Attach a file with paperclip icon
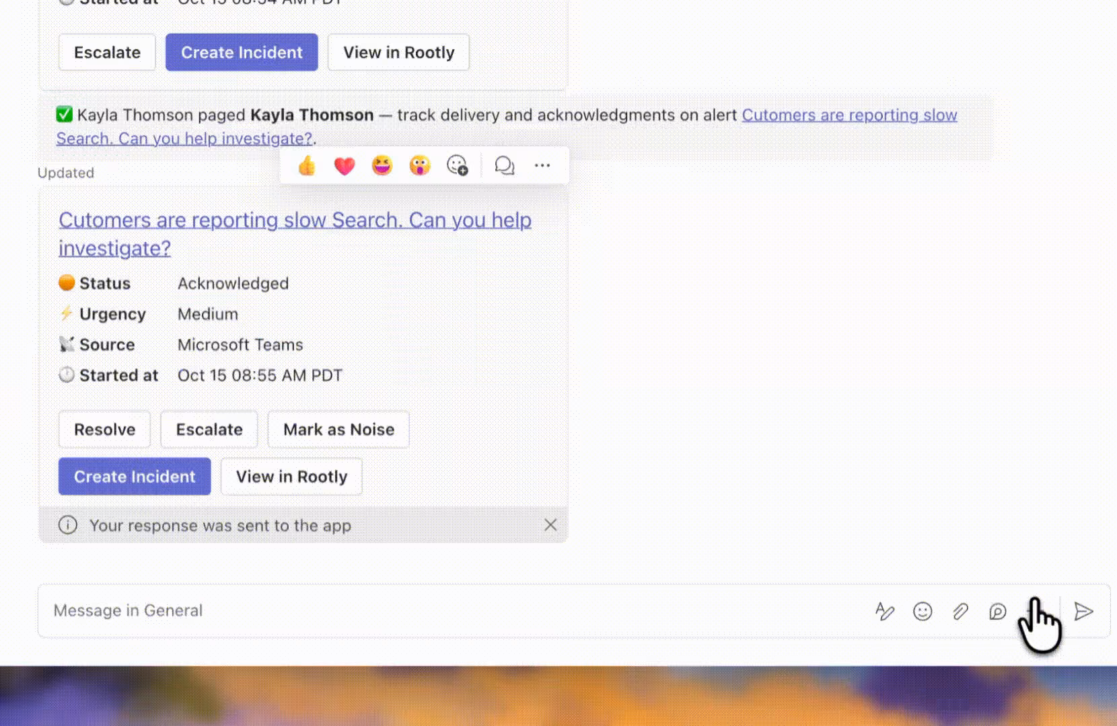The image size is (1117, 726). [960, 611]
